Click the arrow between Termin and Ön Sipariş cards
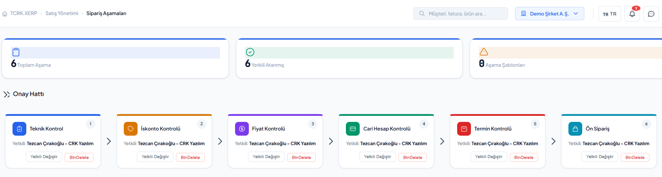This screenshot has height=177, width=662. (x=553, y=141)
